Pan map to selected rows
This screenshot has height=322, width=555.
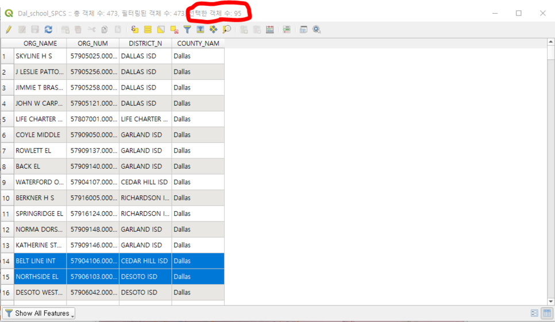coord(213,30)
